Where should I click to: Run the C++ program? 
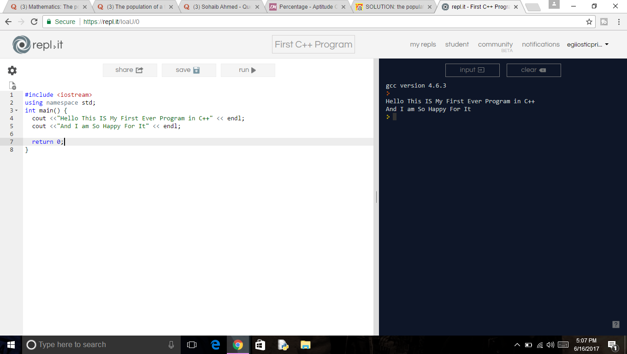[248, 70]
